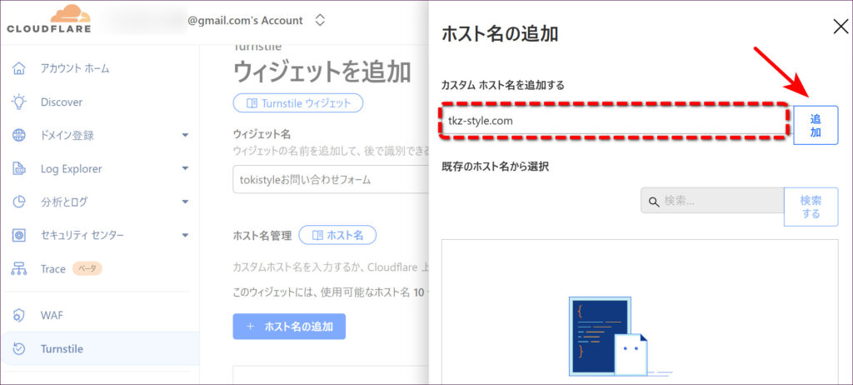Click the 分析とログ pie chart icon
Image resolution: width=853 pixels, height=385 pixels.
19,202
